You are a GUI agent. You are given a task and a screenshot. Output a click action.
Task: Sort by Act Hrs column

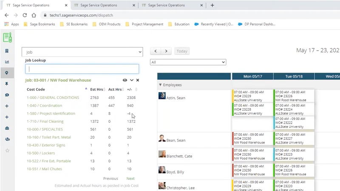[115, 90]
